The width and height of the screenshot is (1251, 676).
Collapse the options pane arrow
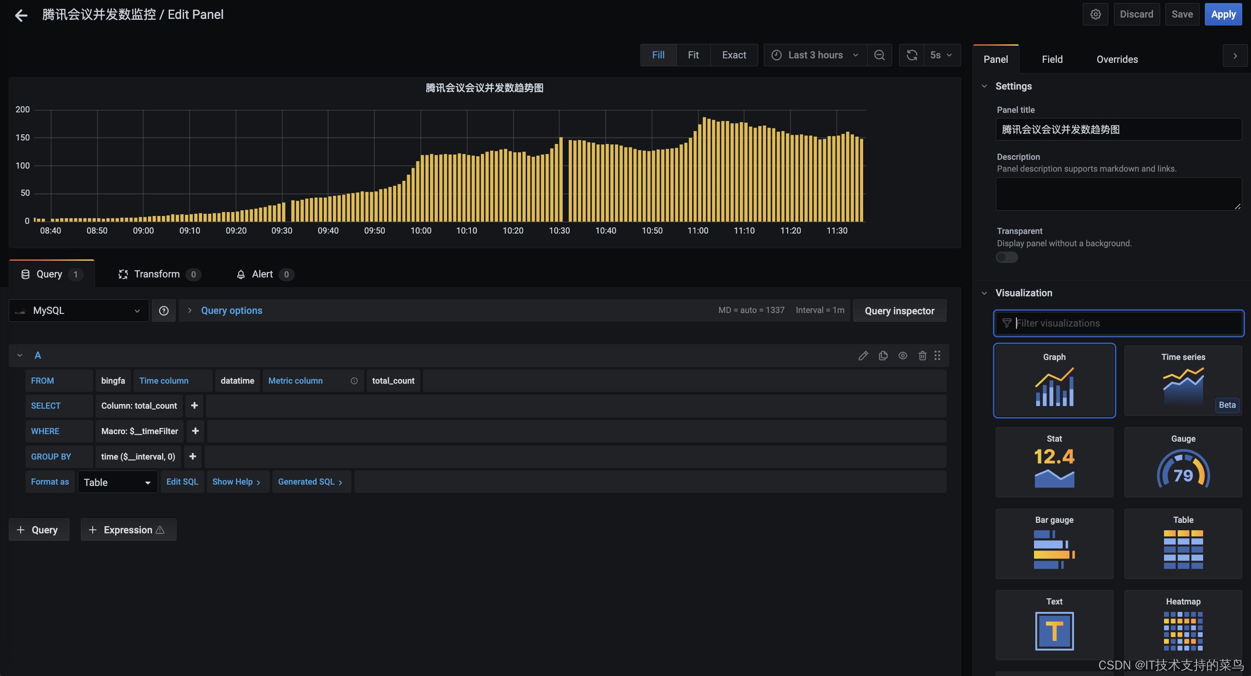[x=1235, y=56]
